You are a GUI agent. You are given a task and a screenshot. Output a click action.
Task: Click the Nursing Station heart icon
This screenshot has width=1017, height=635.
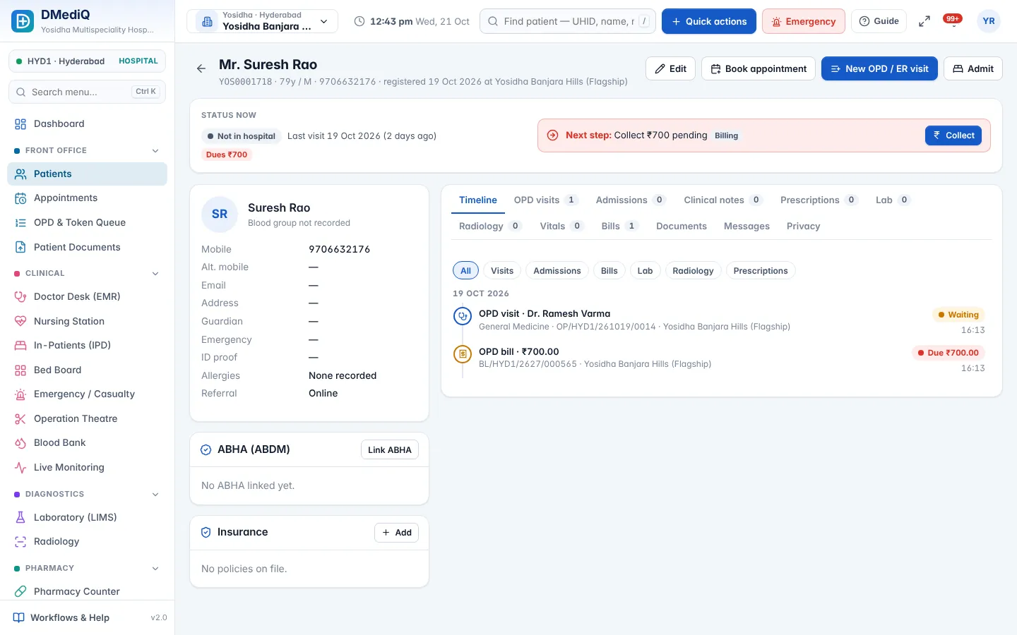point(20,321)
